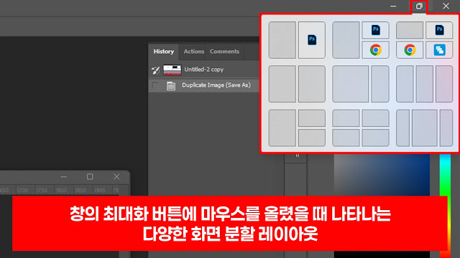Choose Chrome icon in second snap layout
The height and width of the screenshot is (258, 460).
coord(375,50)
